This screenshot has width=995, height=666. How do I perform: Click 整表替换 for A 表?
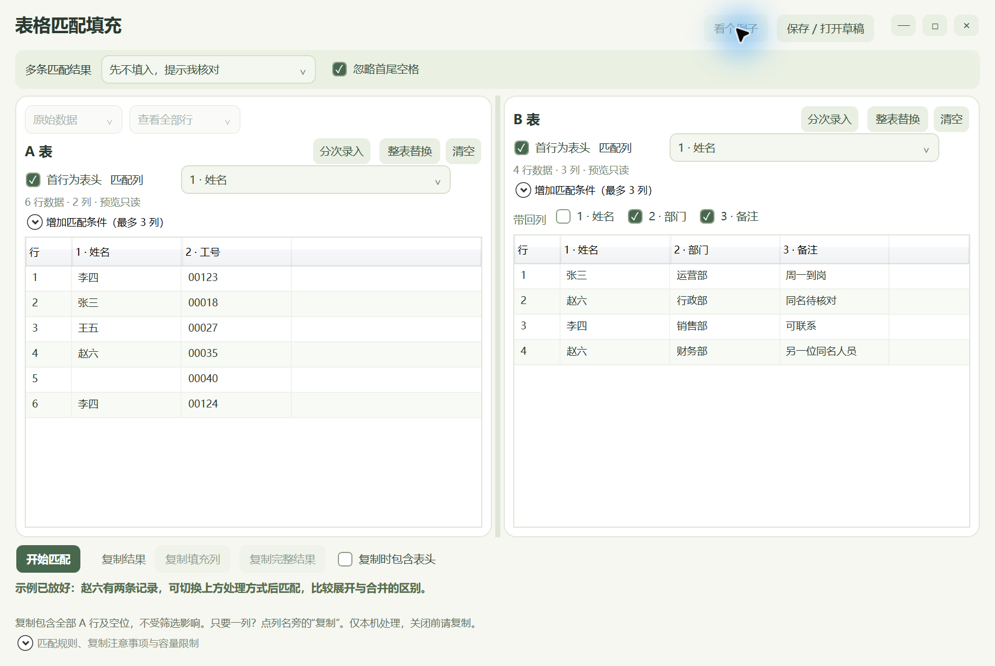[x=410, y=151]
